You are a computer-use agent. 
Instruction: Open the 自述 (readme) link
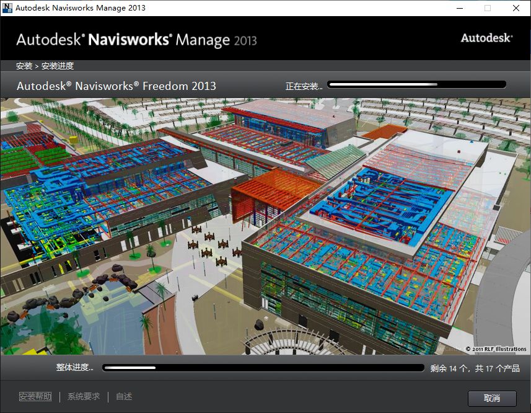point(123,396)
